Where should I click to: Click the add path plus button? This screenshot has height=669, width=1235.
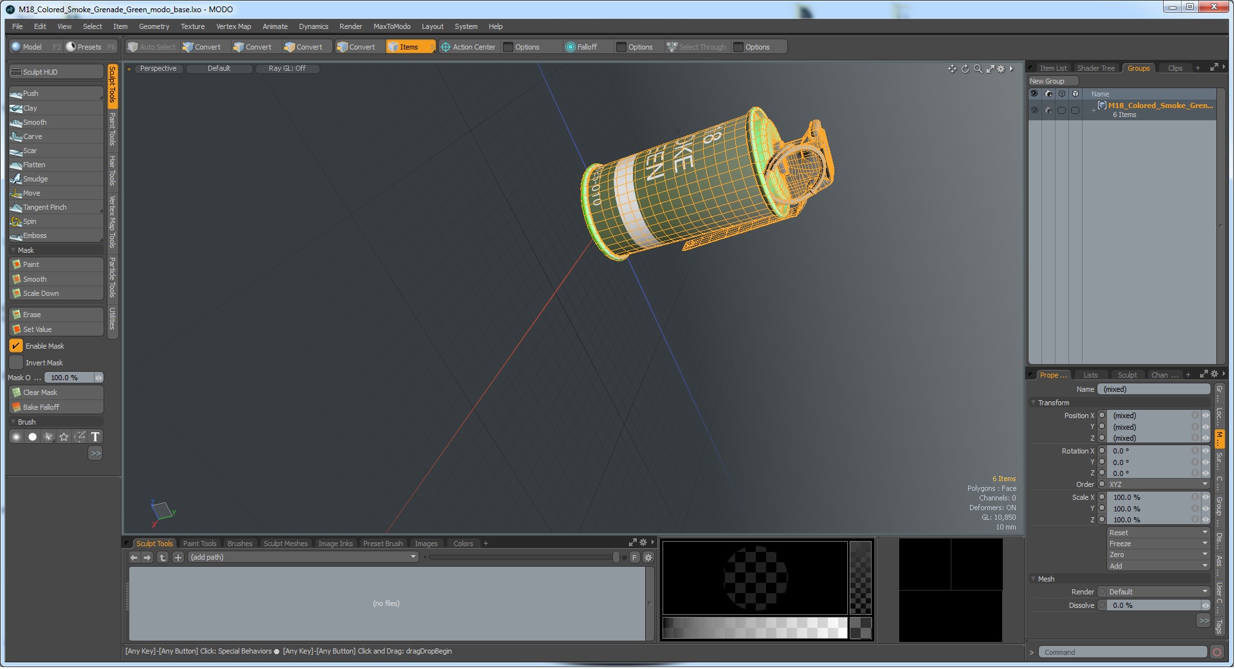click(x=178, y=558)
